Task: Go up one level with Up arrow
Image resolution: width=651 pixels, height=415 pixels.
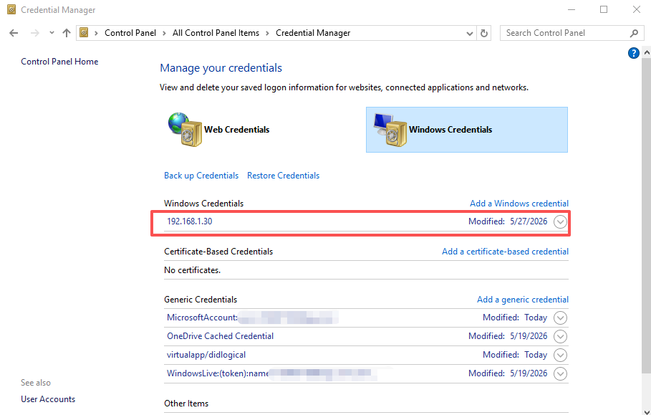Action: tap(67, 33)
